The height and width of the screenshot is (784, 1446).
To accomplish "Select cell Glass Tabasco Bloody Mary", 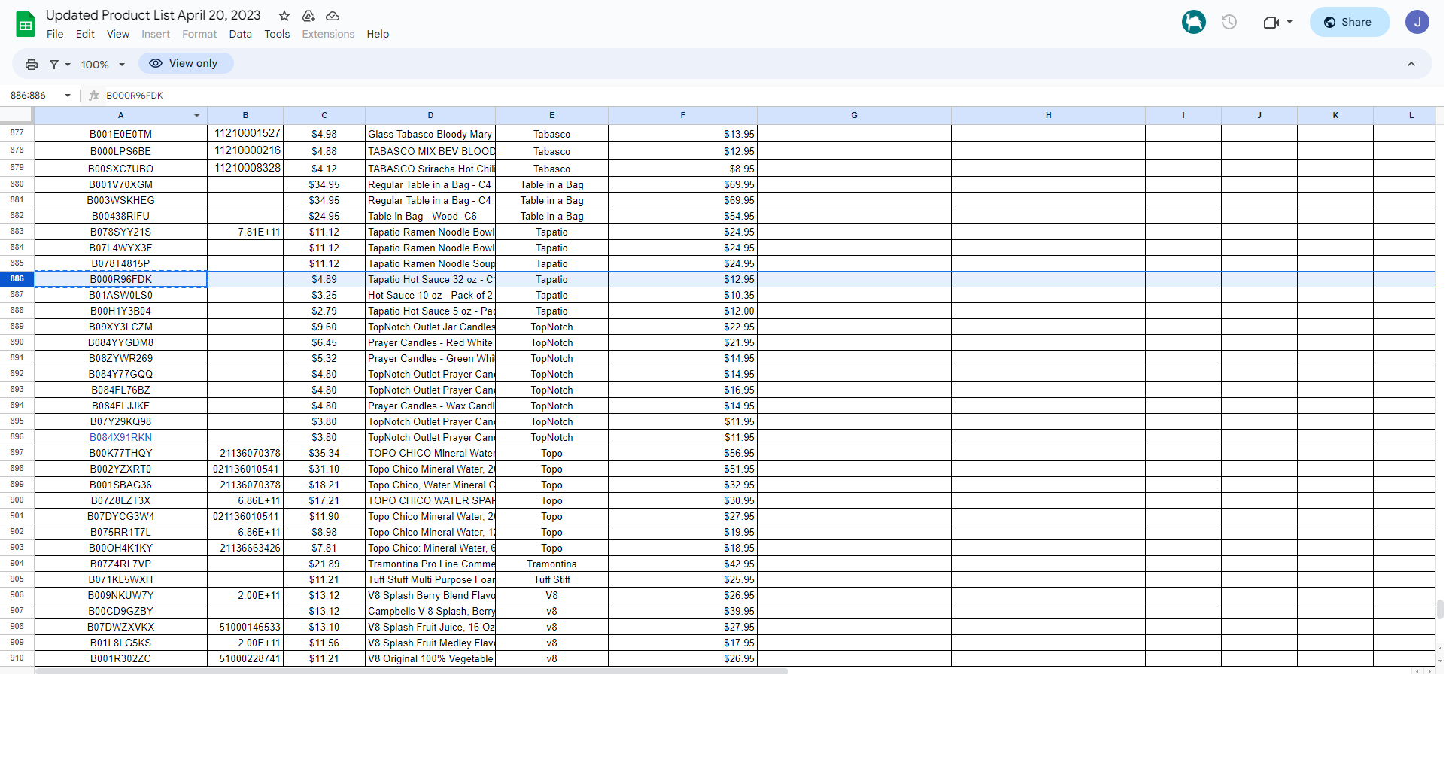I will [x=430, y=134].
